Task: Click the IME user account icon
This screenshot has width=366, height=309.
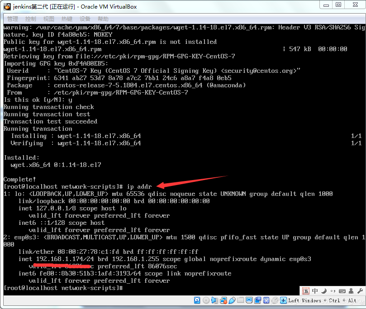Action: [351, 291]
